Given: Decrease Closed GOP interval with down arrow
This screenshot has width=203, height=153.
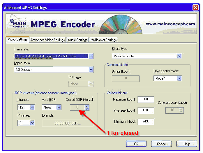Looking at the screenshot, I should pos(87,109).
